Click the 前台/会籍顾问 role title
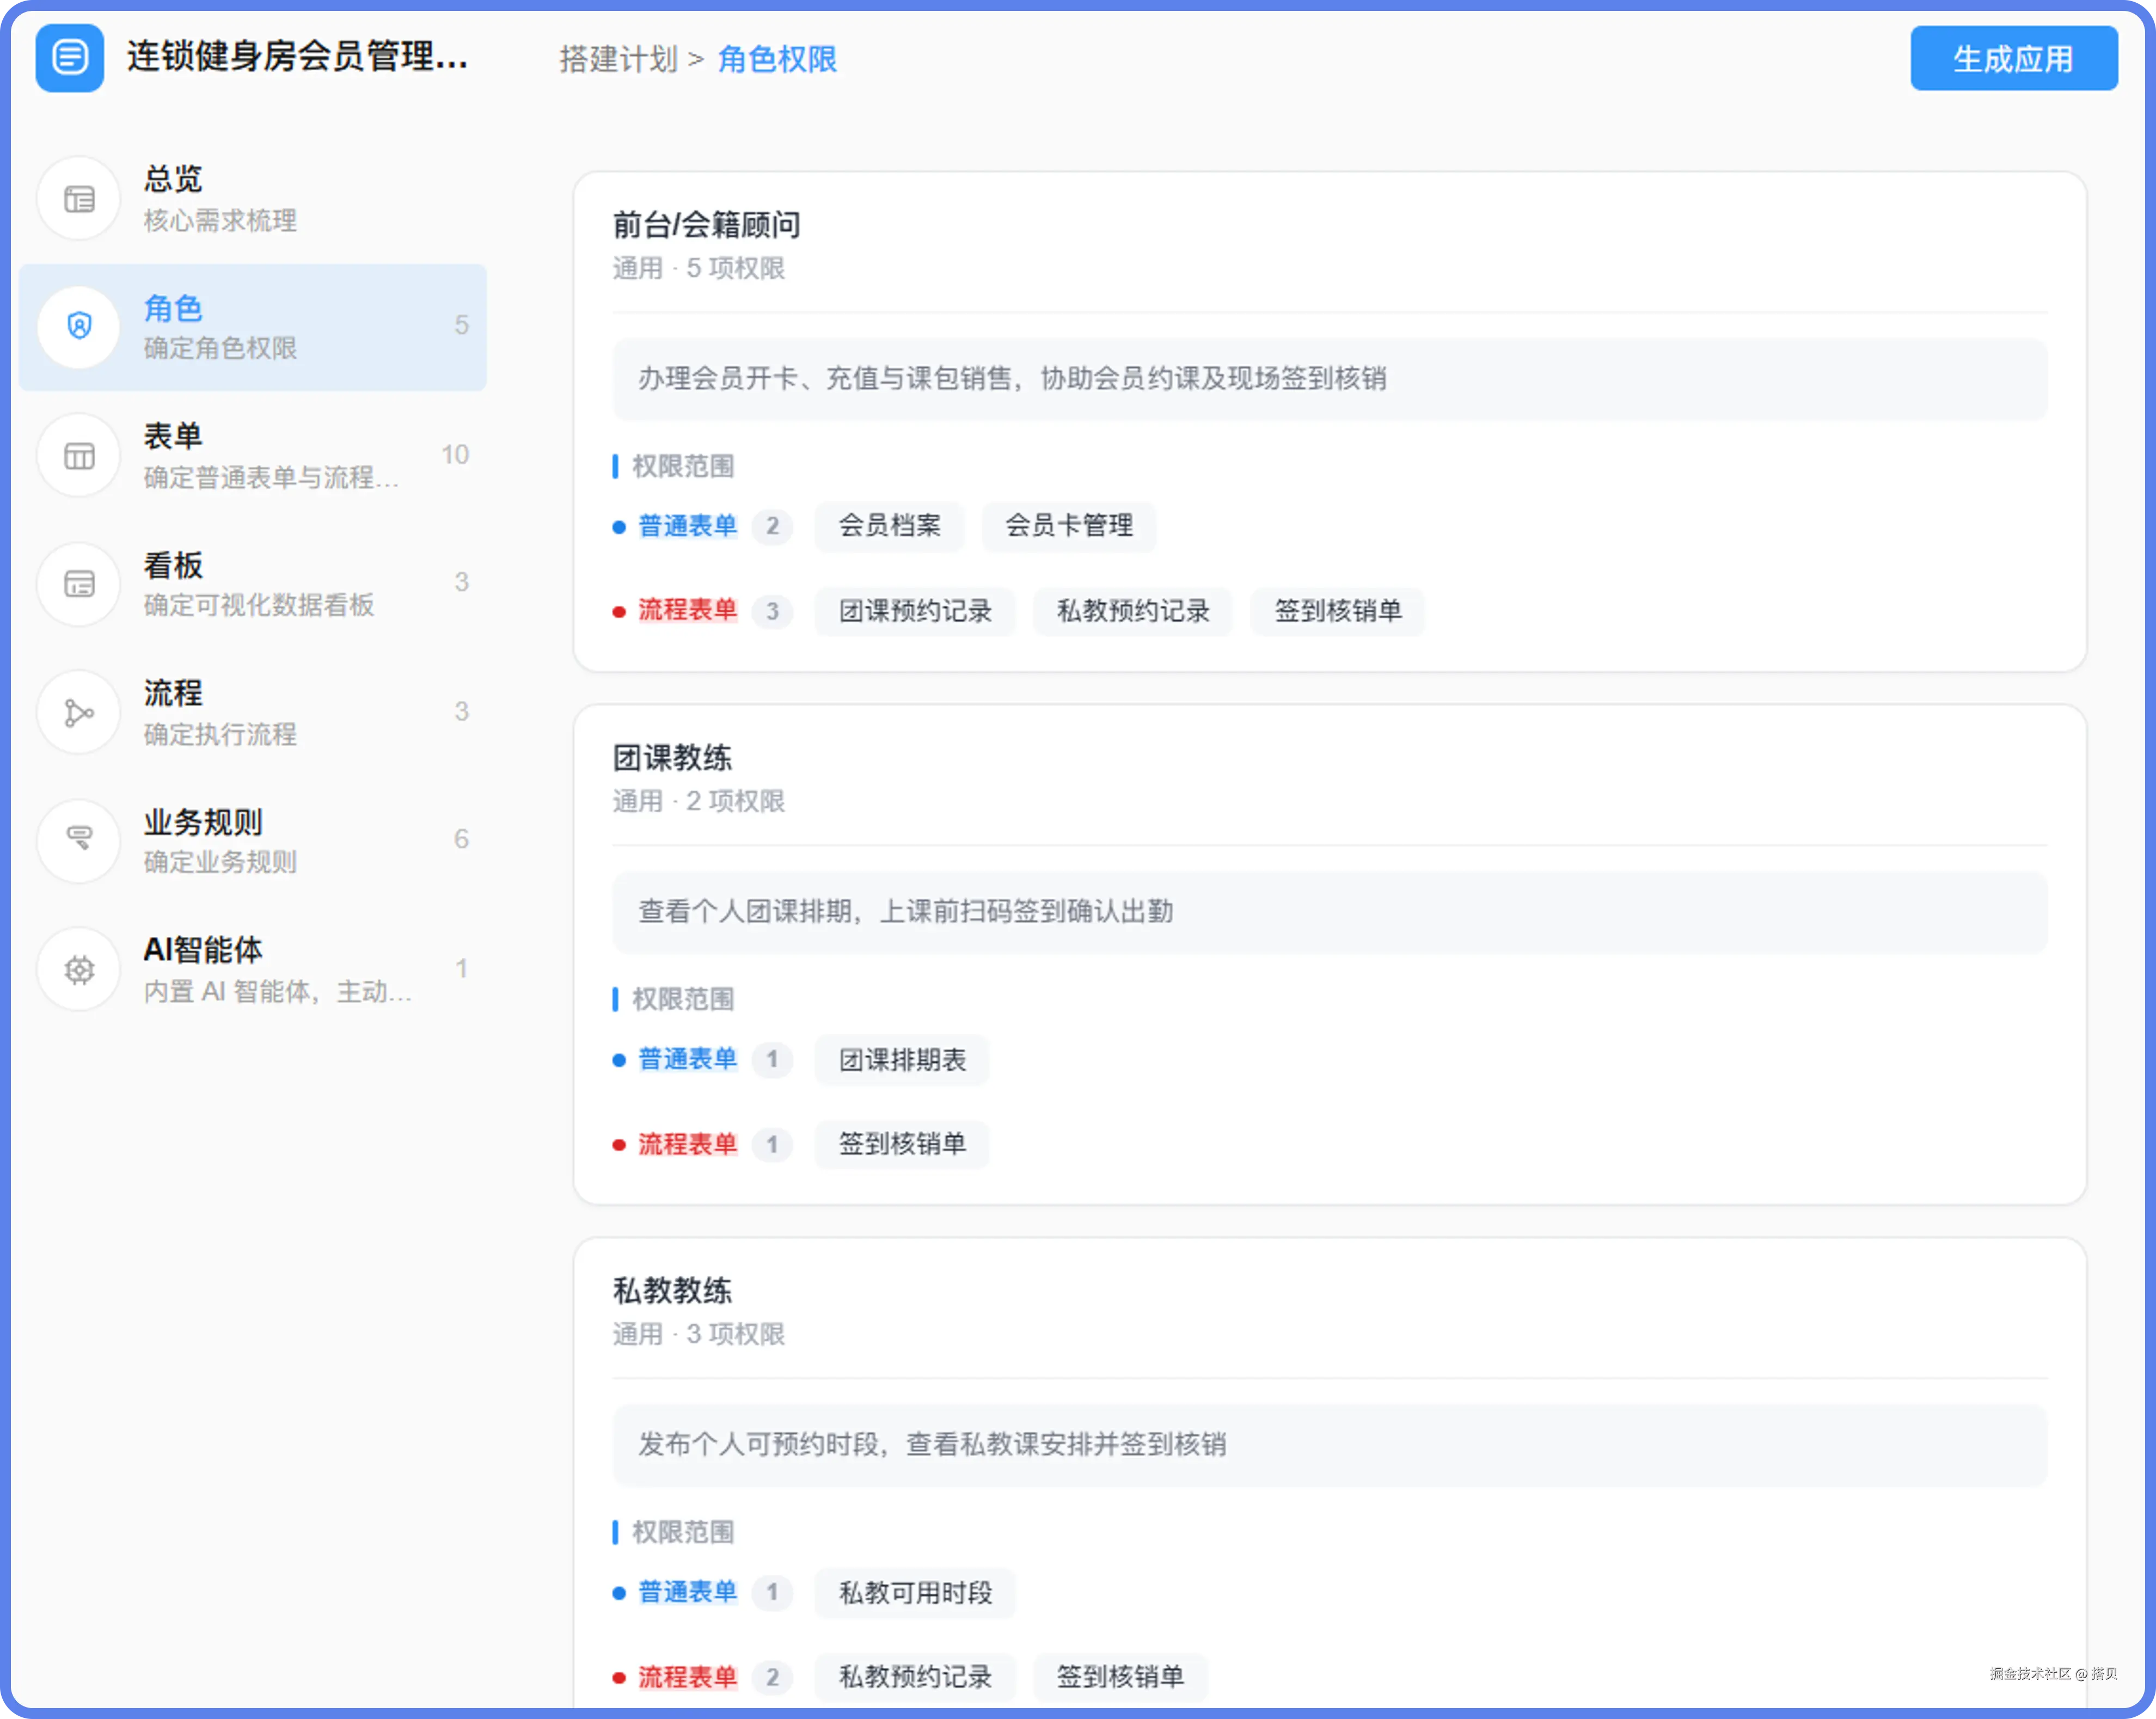Viewport: 2156px width, 1719px height. 707,225
